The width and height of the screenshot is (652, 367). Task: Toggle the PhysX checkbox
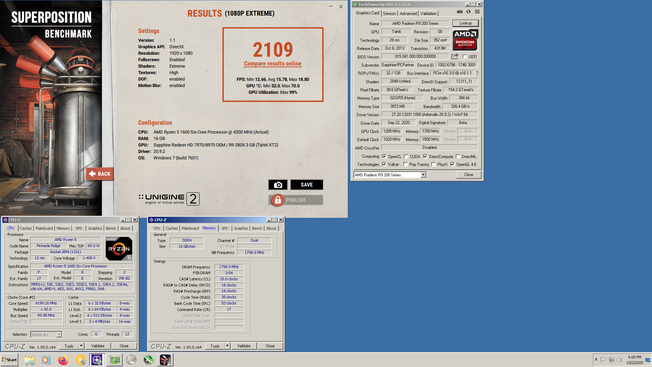pos(433,164)
